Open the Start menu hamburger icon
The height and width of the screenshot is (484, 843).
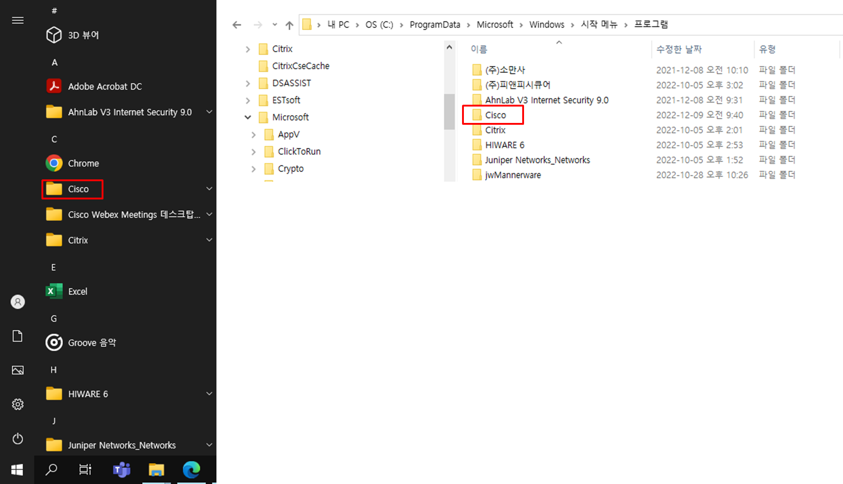(18, 20)
